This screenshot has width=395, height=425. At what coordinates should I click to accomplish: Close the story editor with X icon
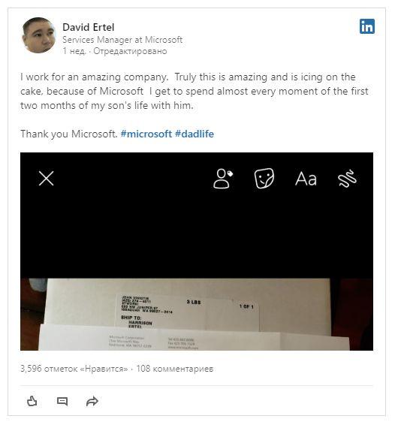[x=47, y=179]
